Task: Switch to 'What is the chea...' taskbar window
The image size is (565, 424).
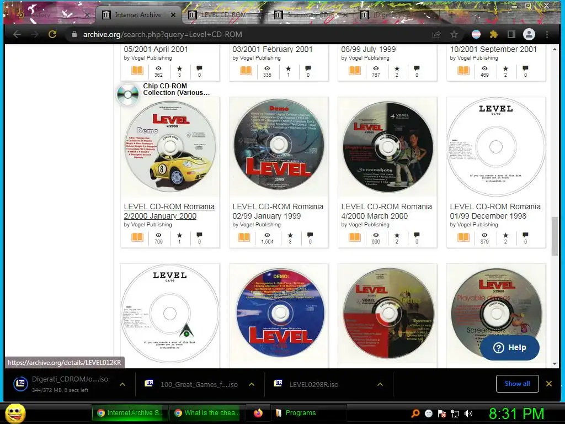Action: (207, 413)
